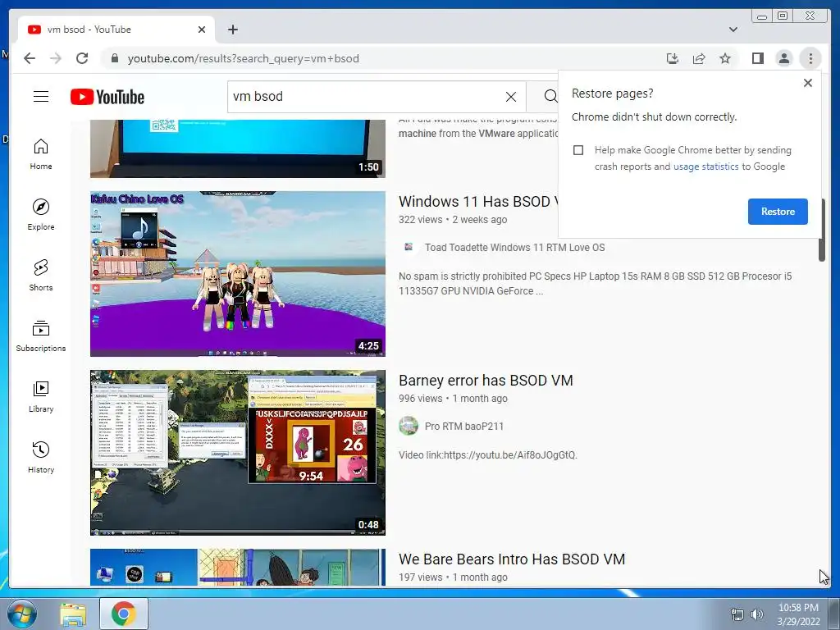Click the description starting No spam is strictly prohibited

tap(595, 283)
